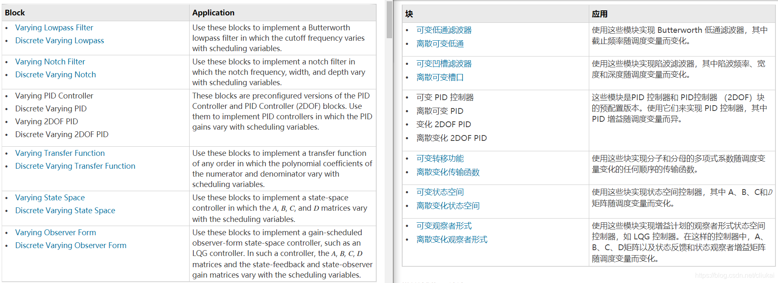Open the 离散可变低通 link

(440, 44)
